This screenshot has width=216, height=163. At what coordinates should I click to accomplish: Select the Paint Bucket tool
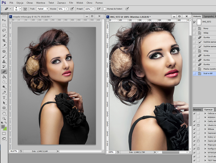point(4,77)
